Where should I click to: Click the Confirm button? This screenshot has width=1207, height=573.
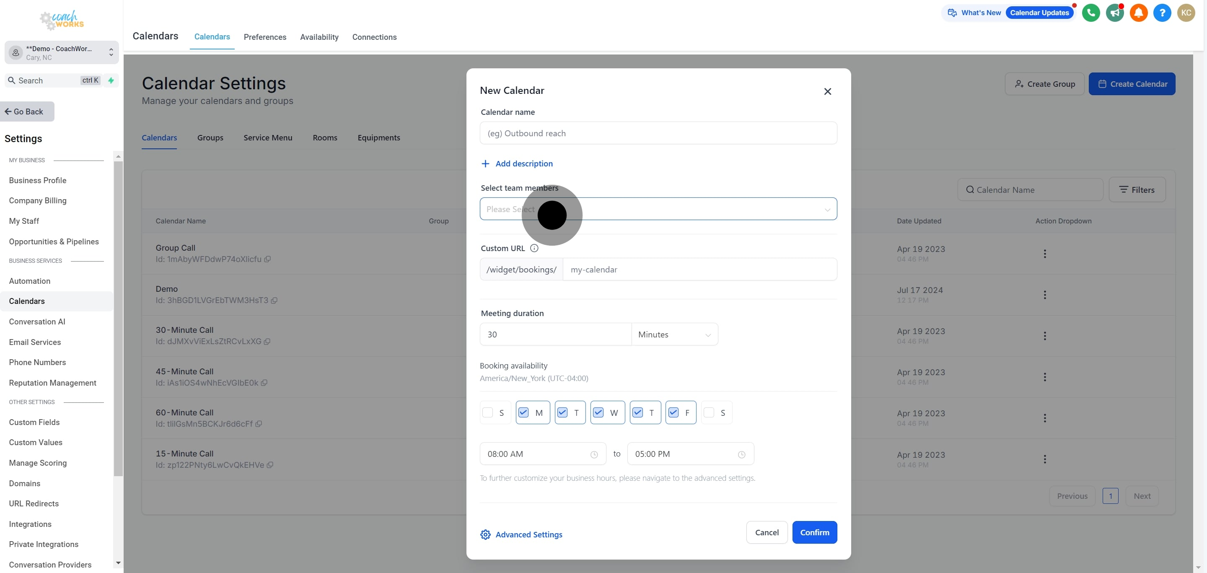814,532
